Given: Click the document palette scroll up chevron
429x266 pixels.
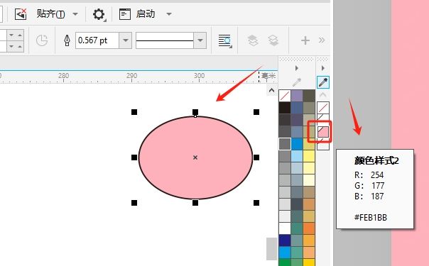Looking at the screenshot, I should point(323,95).
